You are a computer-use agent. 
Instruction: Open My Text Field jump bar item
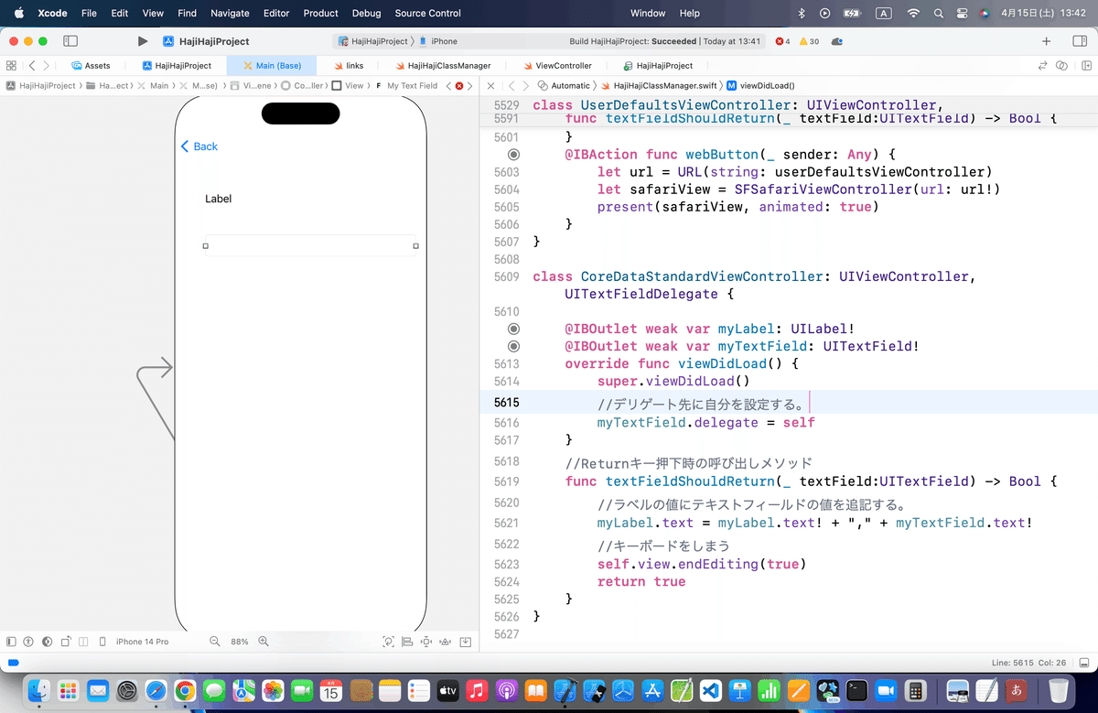406,86
